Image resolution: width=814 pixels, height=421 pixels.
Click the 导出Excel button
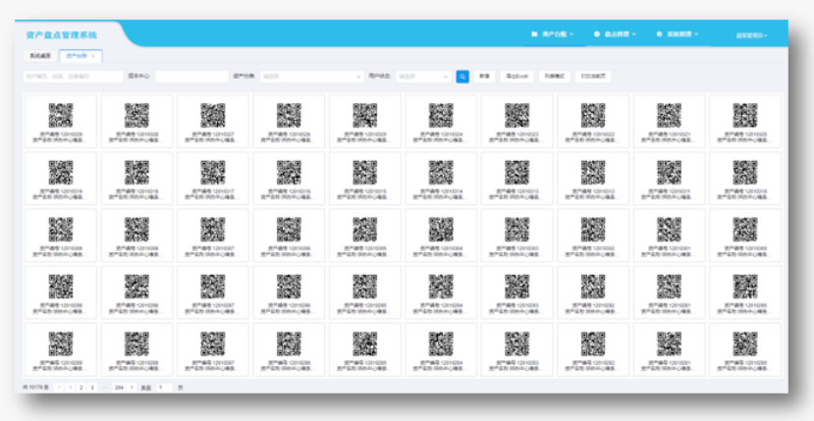coord(516,76)
